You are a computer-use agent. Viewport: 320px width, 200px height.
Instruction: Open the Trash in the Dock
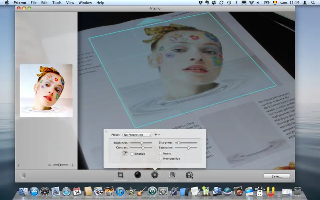pyautogui.click(x=298, y=192)
